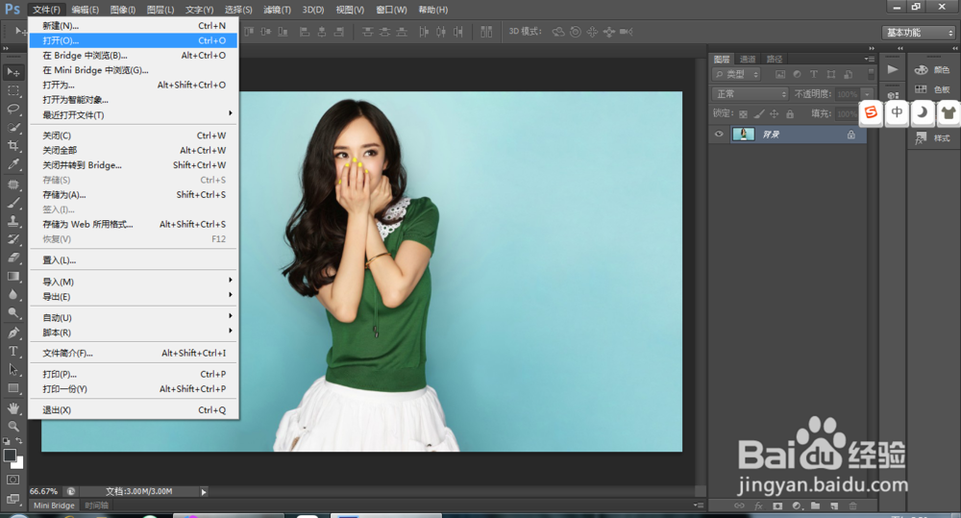
Task: Choose 打印(P)... from File menu
Action: pyautogui.click(x=134, y=374)
